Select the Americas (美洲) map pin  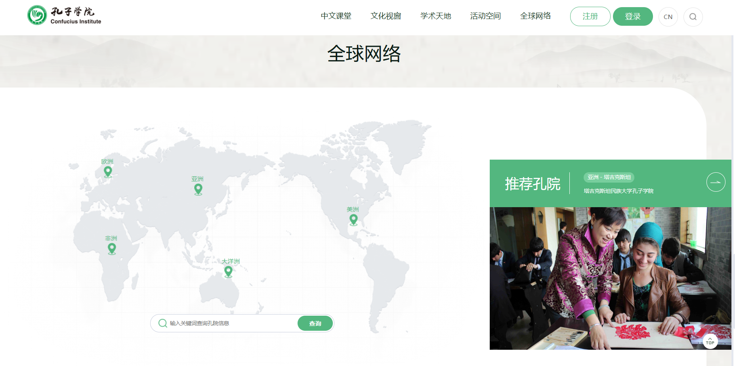pyautogui.click(x=353, y=219)
